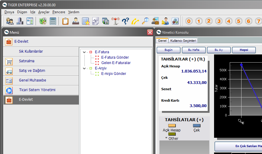Open the currency money toolbar icon
The image size is (262, 154).
pos(43,21)
